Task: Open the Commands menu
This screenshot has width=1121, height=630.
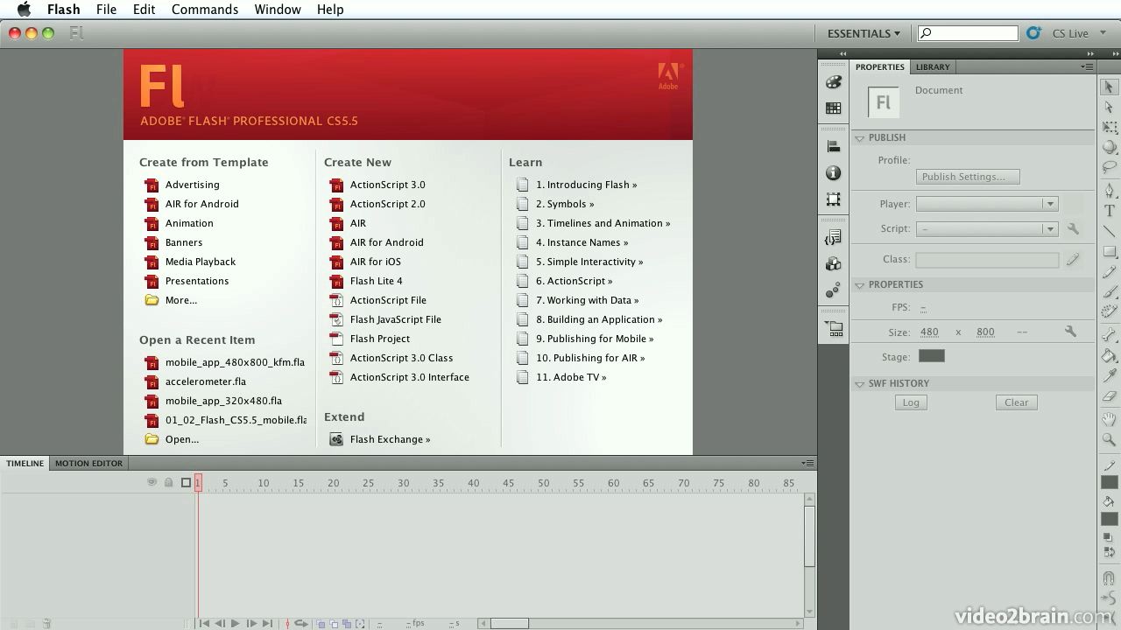Action: (x=205, y=10)
